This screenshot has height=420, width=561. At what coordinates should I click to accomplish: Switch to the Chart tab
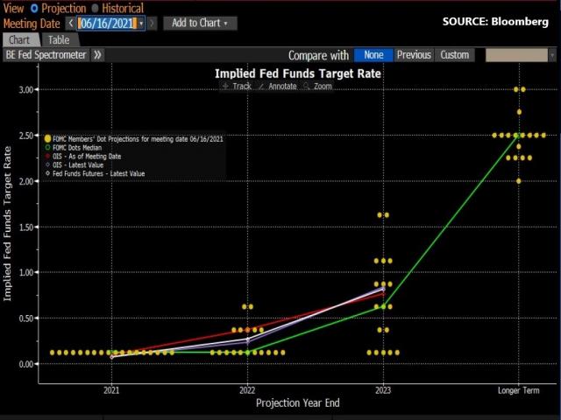tap(19, 40)
